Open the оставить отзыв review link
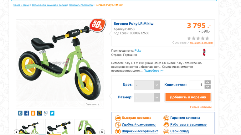This screenshot has width=241, height=135. (x=201, y=43)
